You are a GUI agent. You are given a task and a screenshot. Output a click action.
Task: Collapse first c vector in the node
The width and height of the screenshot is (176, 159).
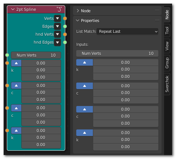click(x=16, y=85)
